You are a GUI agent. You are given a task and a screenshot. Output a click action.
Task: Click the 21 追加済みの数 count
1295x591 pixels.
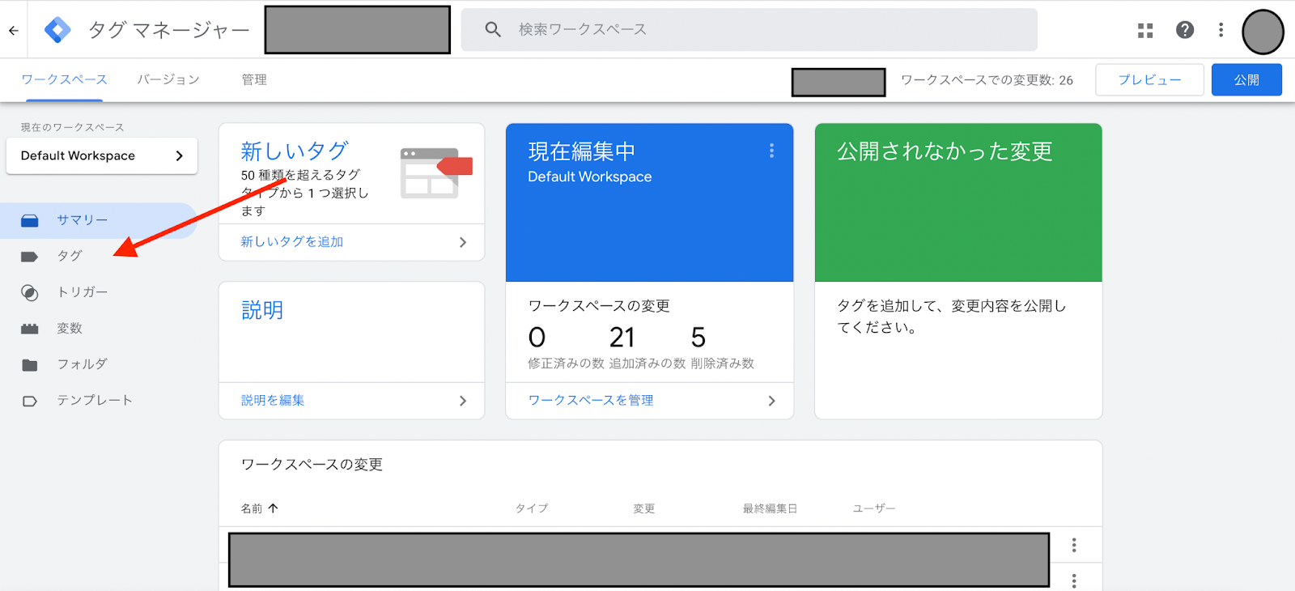click(x=622, y=337)
